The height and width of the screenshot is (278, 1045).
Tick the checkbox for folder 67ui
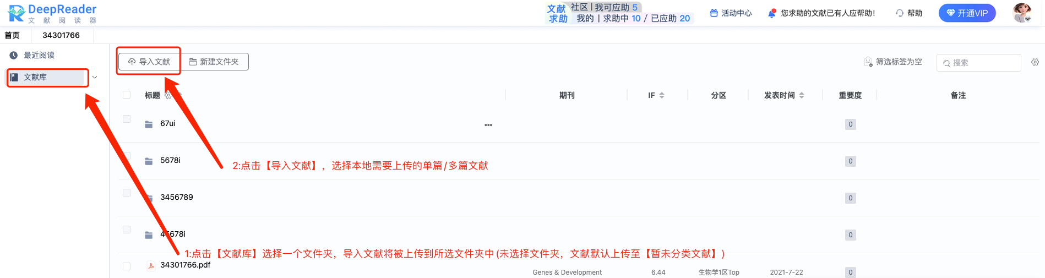click(127, 119)
